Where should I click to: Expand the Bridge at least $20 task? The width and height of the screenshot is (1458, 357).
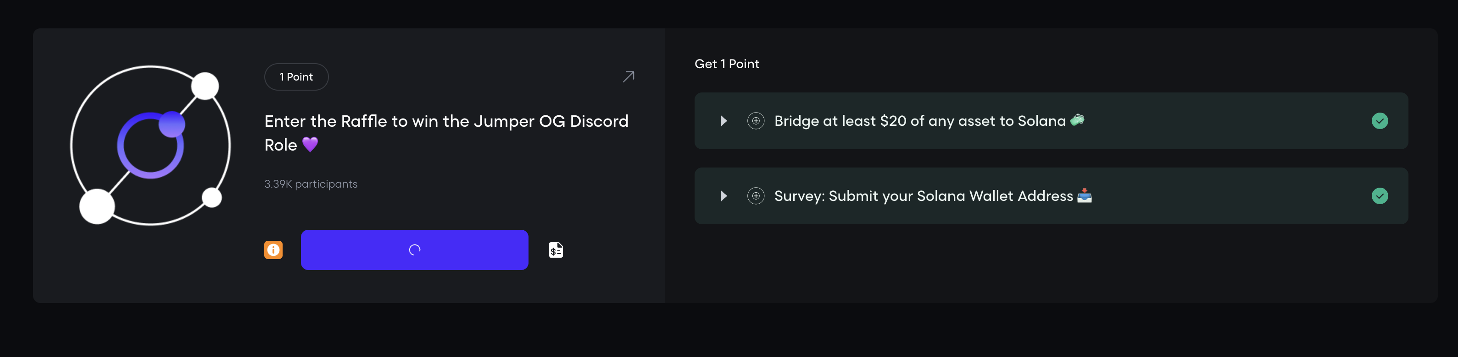723,121
